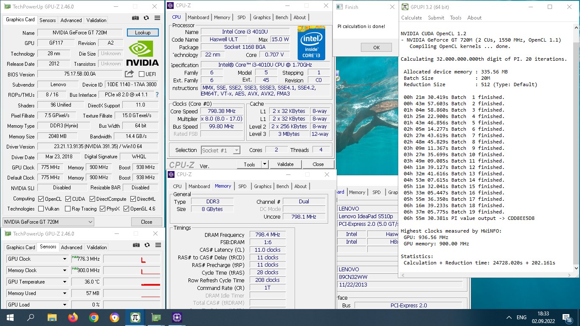Click the Close button in GPU-Z
The width and height of the screenshot is (580, 326).
pyautogui.click(x=146, y=222)
